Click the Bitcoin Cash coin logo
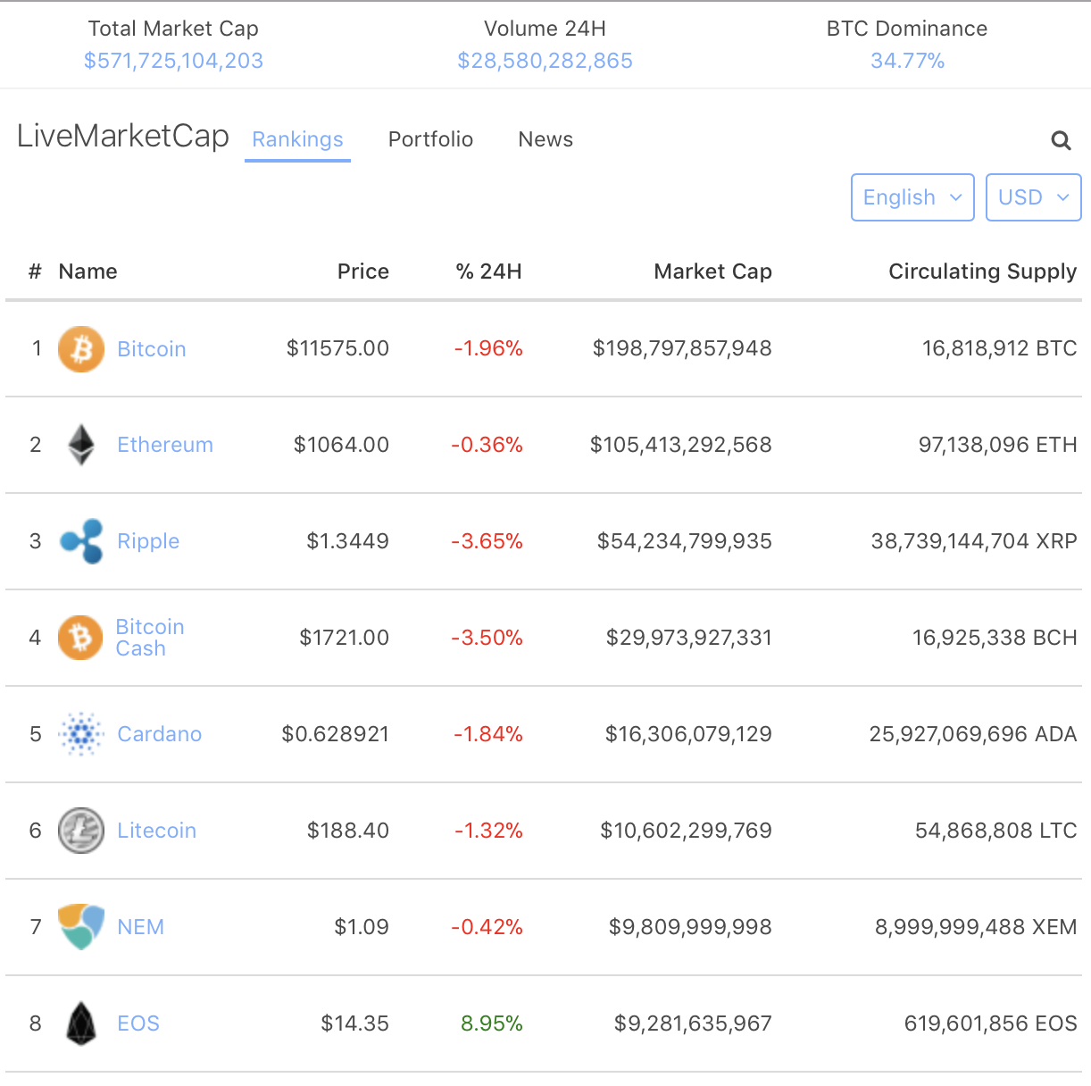The height and width of the screenshot is (1086, 1091). pyautogui.click(x=81, y=638)
